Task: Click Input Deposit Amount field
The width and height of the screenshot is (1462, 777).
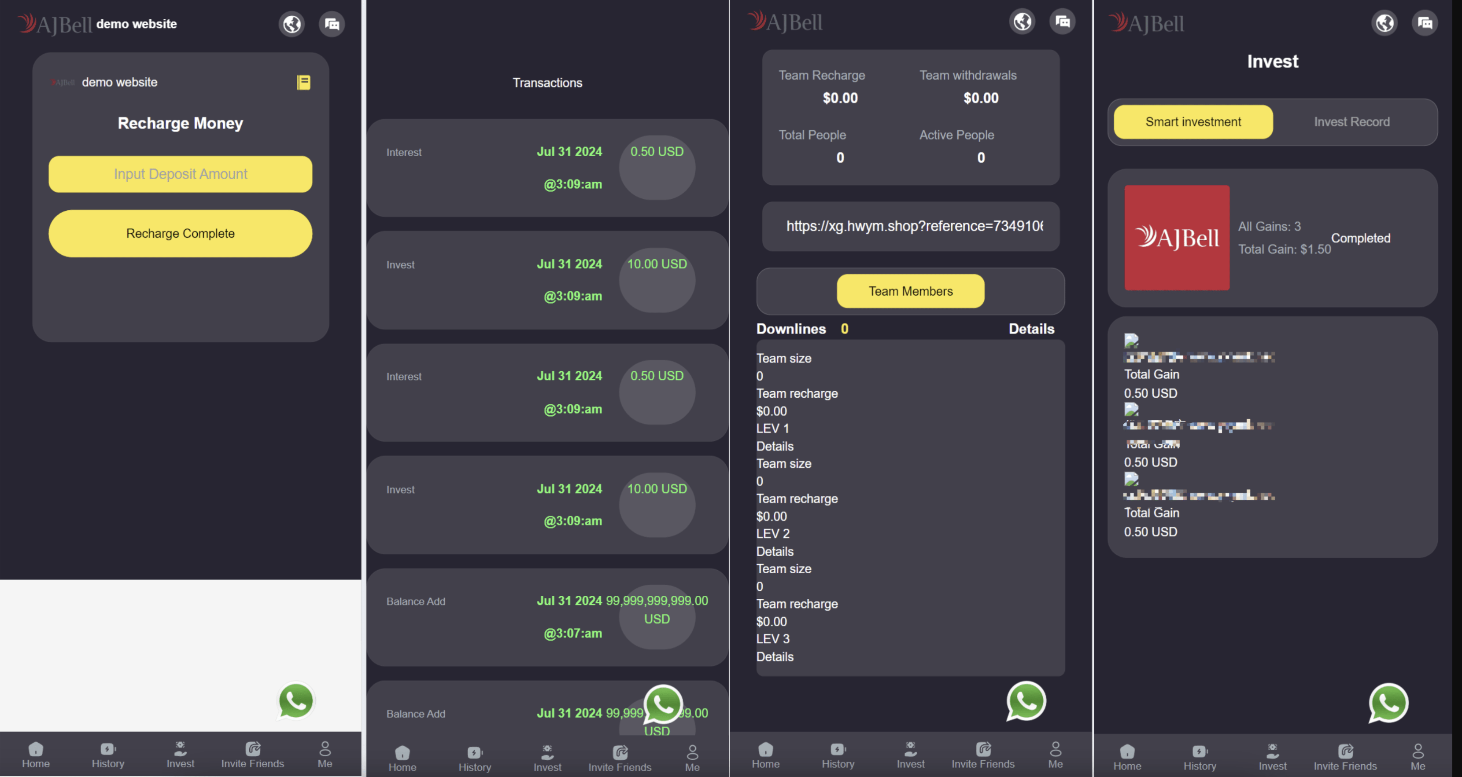Action: click(x=181, y=174)
